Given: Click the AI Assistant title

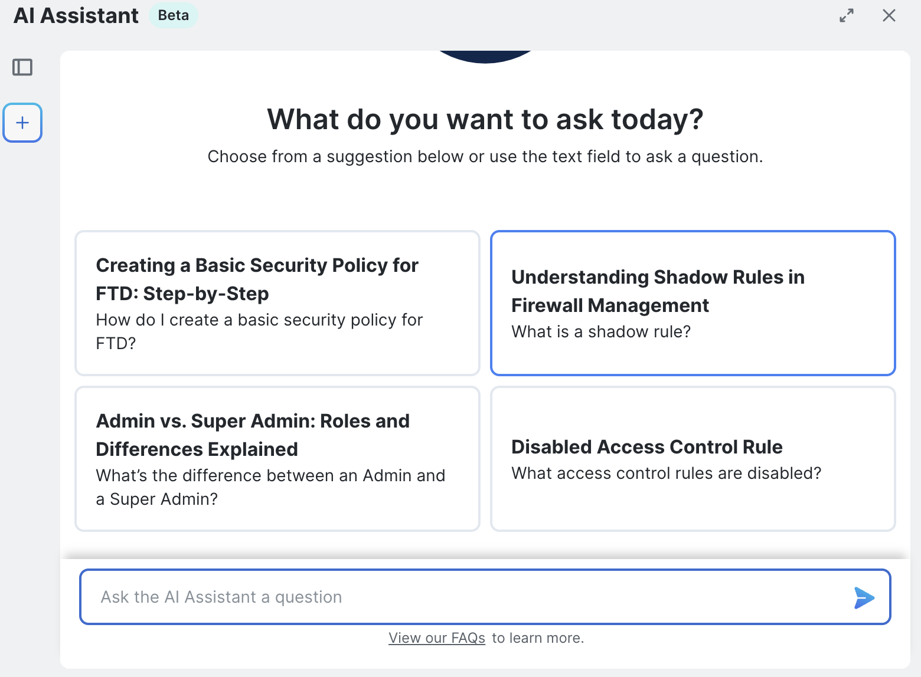Looking at the screenshot, I should pos(76,15).
